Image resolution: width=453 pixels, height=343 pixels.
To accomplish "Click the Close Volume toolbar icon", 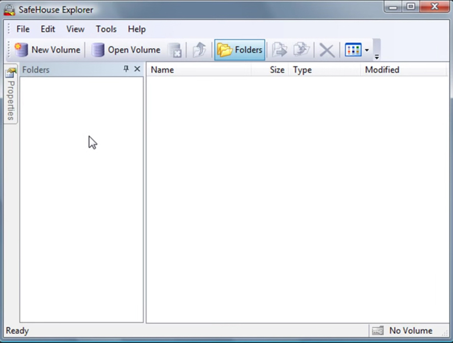I will tap(175, 50).
